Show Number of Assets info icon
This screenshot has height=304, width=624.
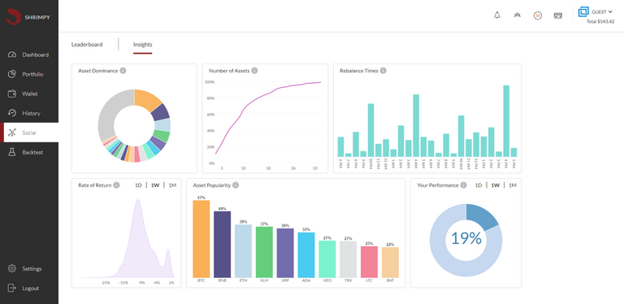(254, 71)
